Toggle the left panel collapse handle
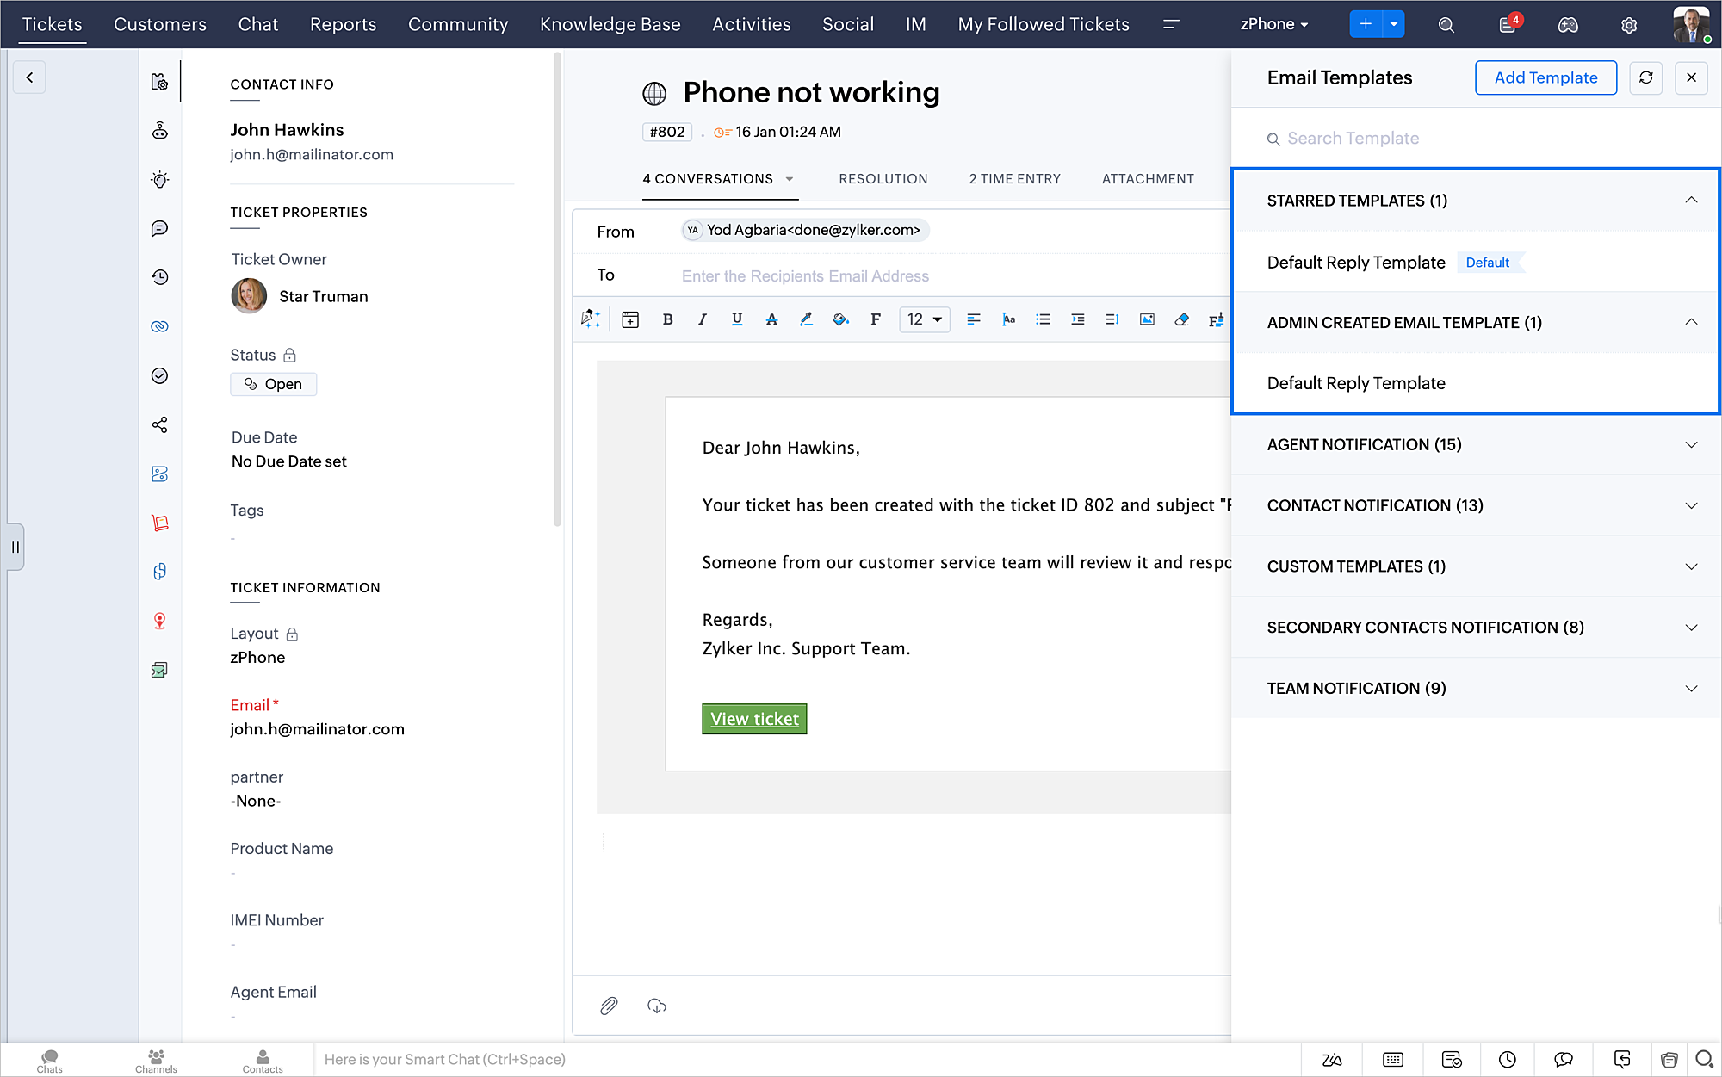 (15, 547)
